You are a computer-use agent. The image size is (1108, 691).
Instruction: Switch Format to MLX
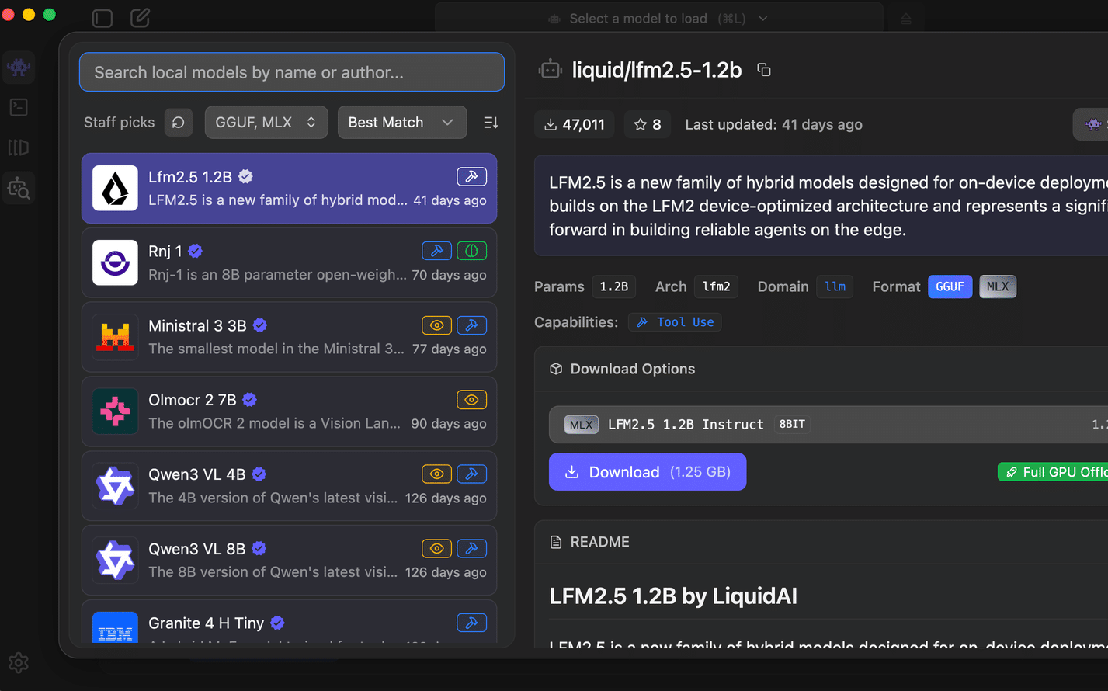pos(998,286)
